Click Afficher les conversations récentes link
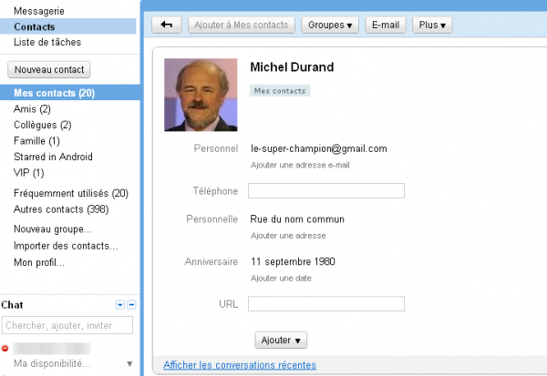Viewport: 547px width, 376px height. pos(240,365)
